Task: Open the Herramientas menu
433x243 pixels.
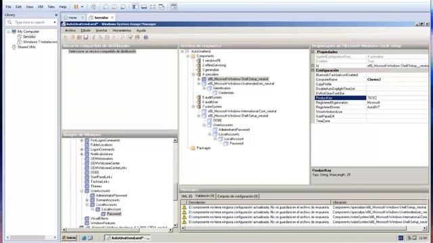Action: (122, 30)
